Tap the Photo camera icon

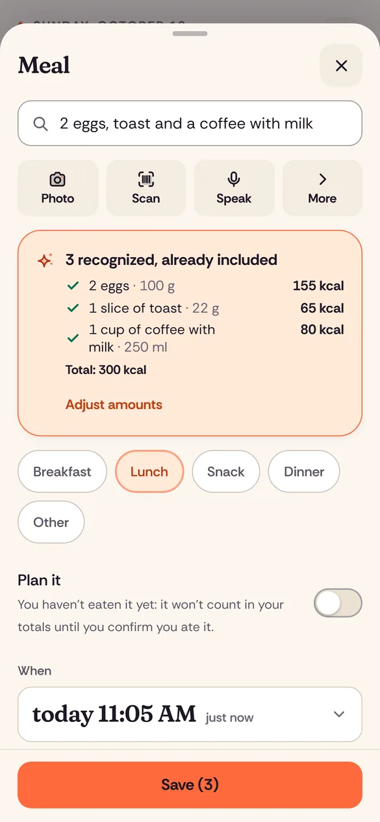tap(58, 180)
